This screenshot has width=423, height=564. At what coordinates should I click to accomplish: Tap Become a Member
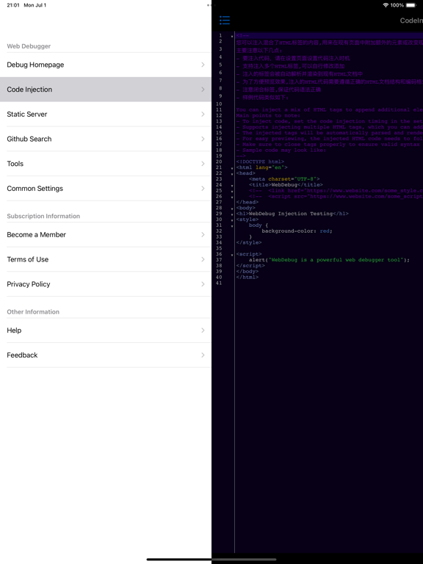pyautogui.click(x=106, y=234)
